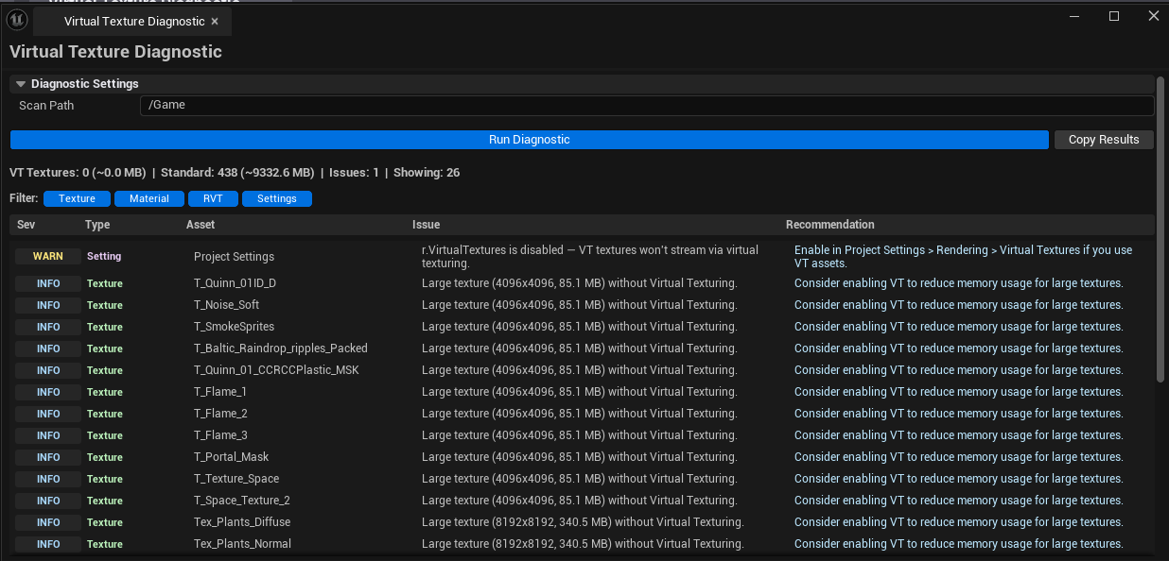This screenshot has height=561, width=1169.
Task: Toggle the RVT filter
Action: (213, 198)
